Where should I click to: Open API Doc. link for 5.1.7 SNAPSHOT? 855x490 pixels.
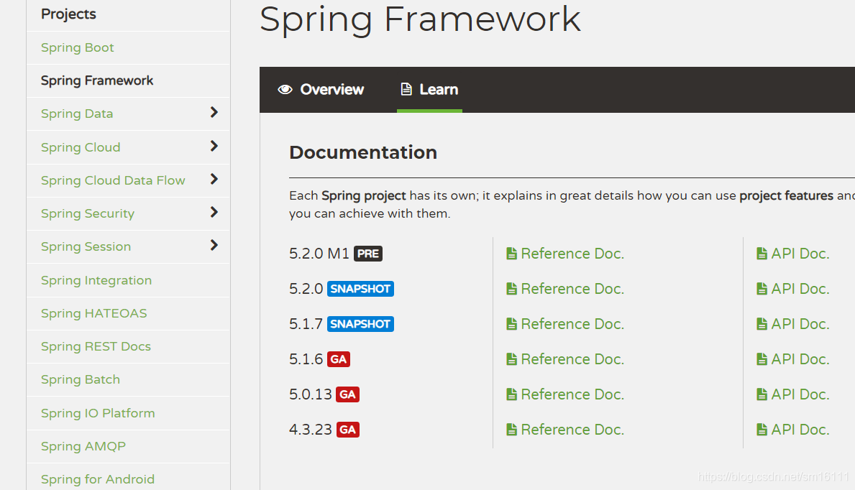pos(800,324)
